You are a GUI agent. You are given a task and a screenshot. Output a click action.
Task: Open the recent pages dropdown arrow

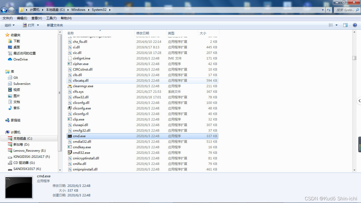pyautogui.click(x=17, y=10)
